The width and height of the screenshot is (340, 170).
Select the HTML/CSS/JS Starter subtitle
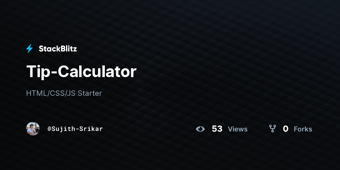pyautogui.click(x=64, y=93)
